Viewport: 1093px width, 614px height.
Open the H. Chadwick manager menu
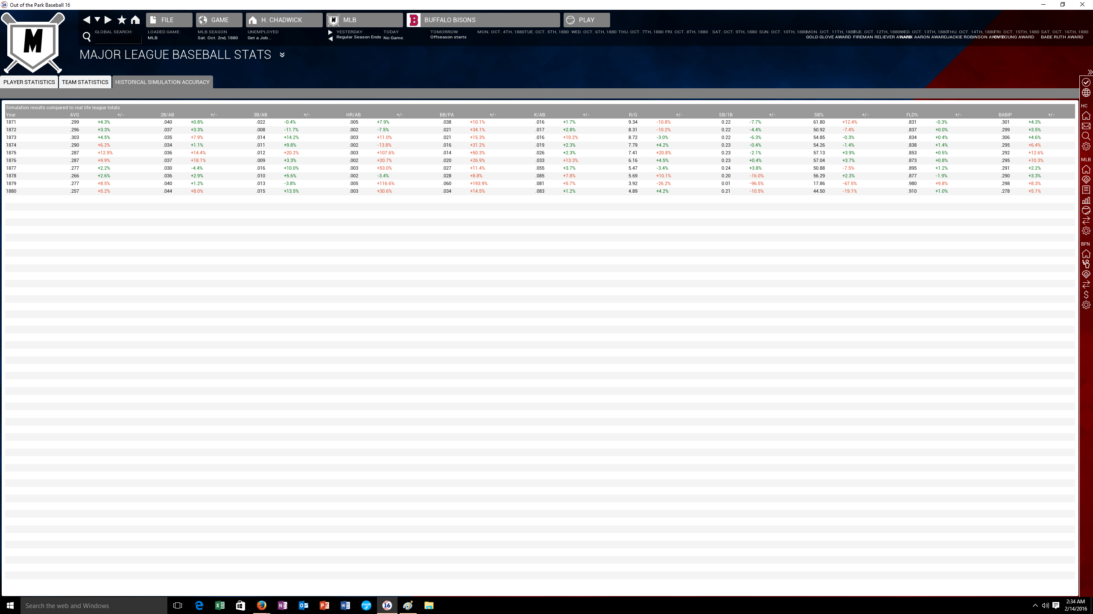284,20
